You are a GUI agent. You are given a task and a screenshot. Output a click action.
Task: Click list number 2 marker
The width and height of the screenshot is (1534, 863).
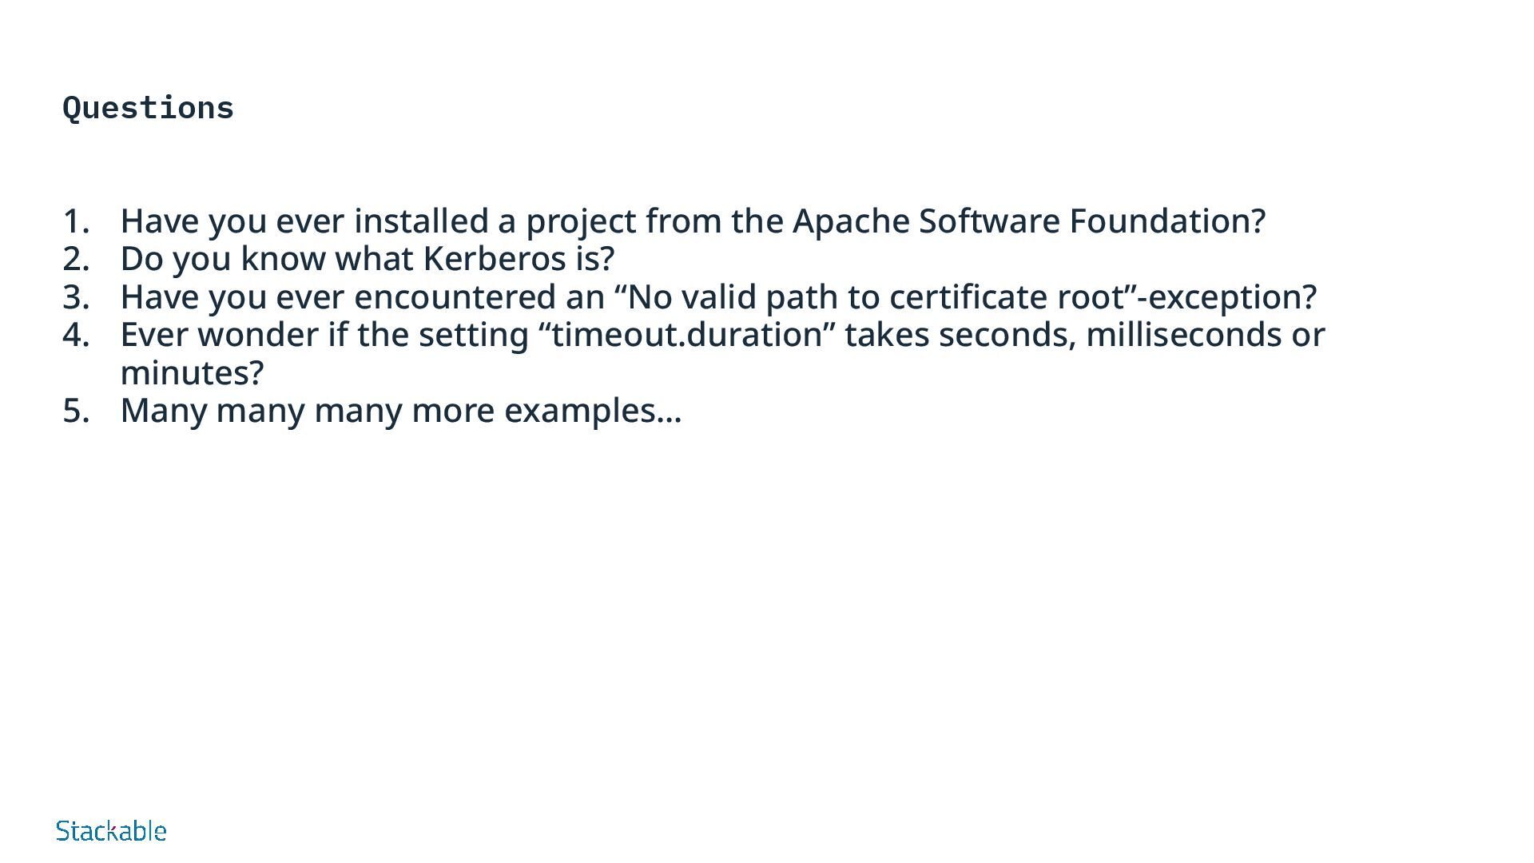[75, 259]
